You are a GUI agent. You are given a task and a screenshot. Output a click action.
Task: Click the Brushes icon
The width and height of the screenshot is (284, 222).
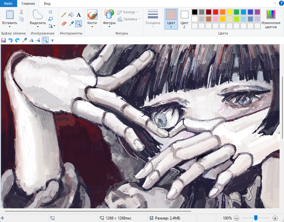click(92, 15)
